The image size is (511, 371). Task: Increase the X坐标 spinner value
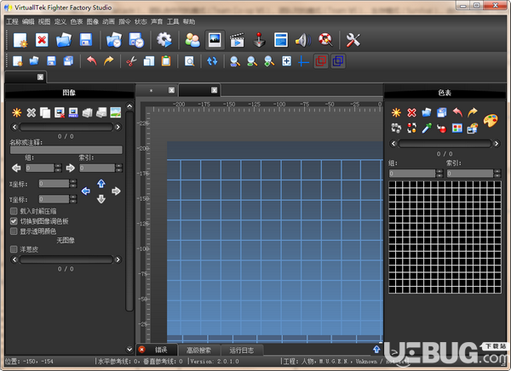(x=73, y=181)
